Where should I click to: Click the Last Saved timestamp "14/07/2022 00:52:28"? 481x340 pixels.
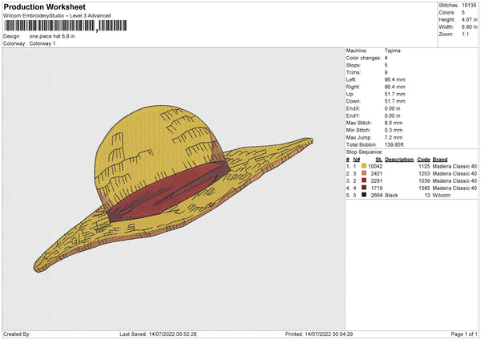click(172, 334)
